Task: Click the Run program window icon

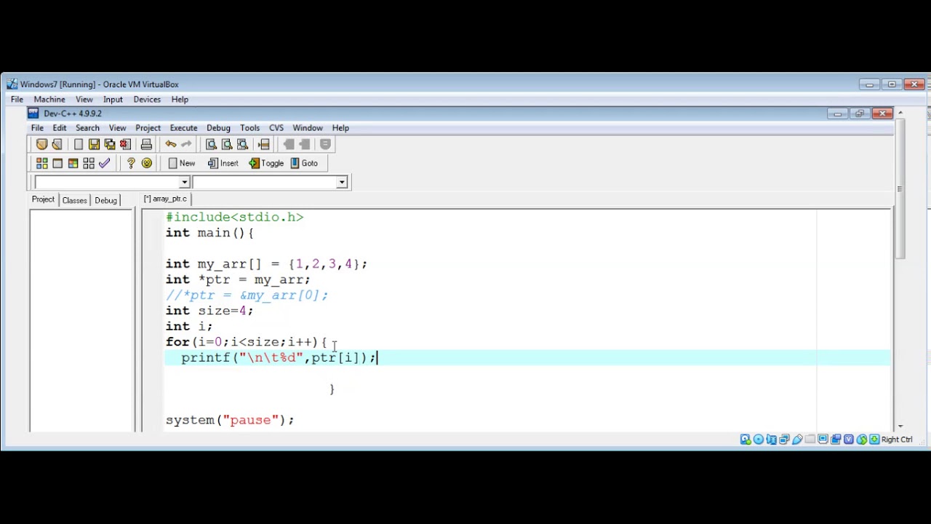Action: [57, 163]
